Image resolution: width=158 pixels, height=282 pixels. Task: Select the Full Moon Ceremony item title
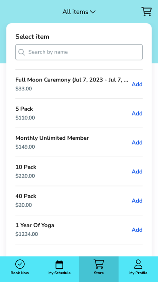[x=72, y=80]
